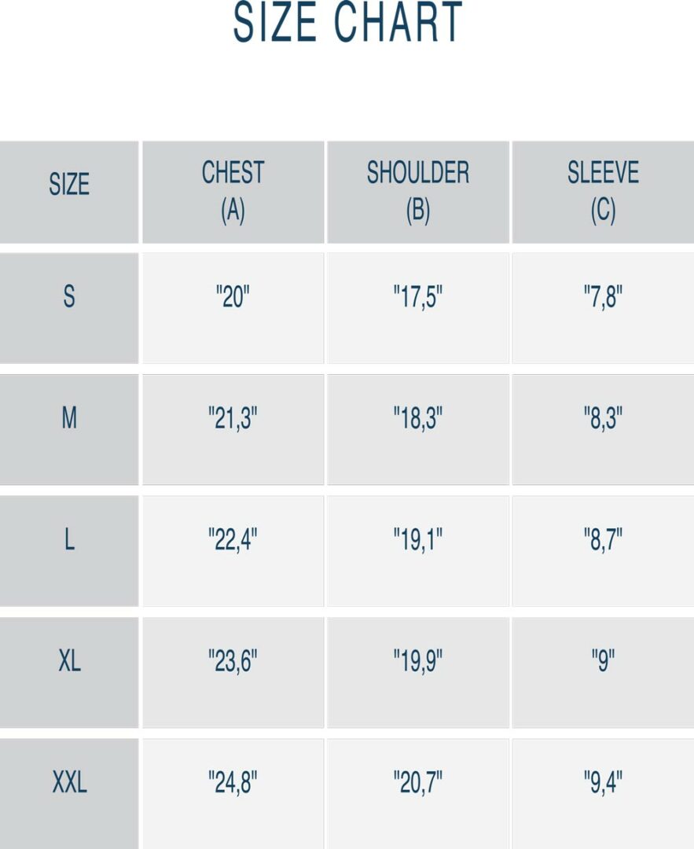Click the sleeve value "9" for XL
This screenshot has height=849, width=694.
click(x=603, y=672)
